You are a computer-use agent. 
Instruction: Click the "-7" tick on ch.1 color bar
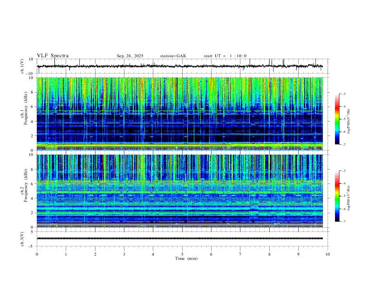coord(344,144)
